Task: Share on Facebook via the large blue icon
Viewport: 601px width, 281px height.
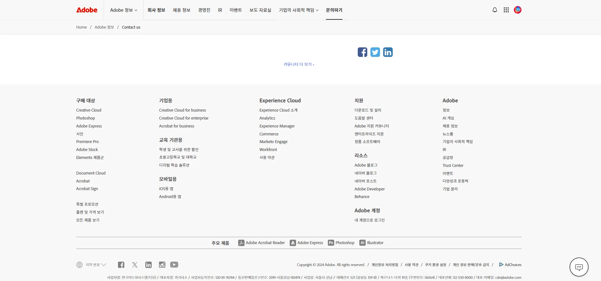Action: tap(363, 52)
